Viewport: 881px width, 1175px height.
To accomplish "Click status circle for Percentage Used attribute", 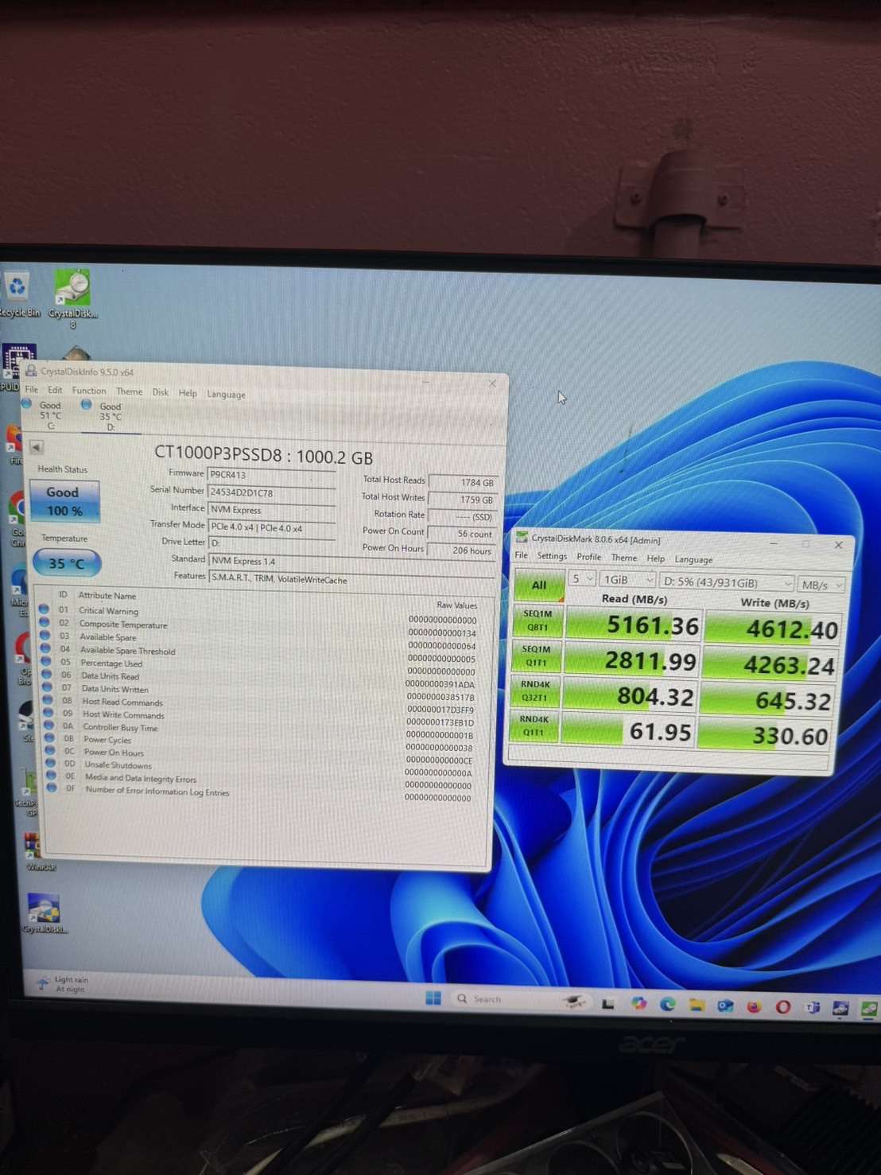I will 45,661.
